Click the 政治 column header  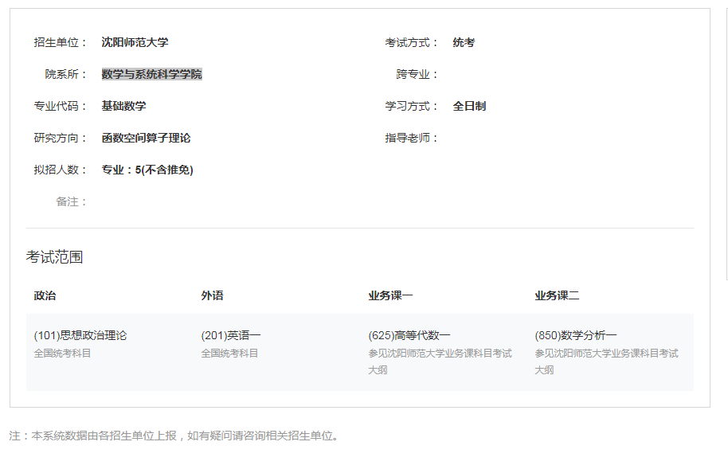click(x=45, y=295)
